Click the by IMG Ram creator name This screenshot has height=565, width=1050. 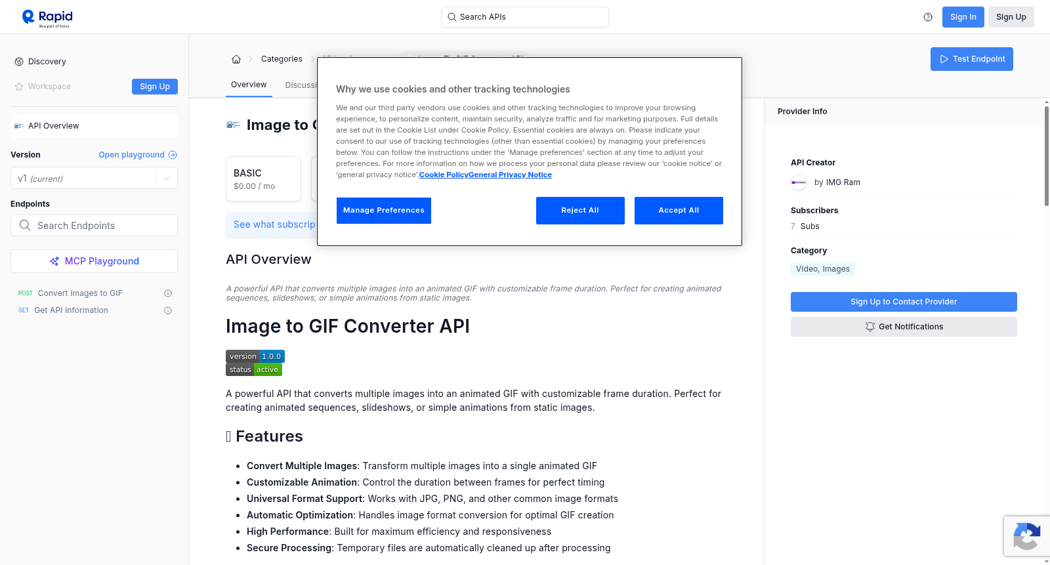[837, 182]
